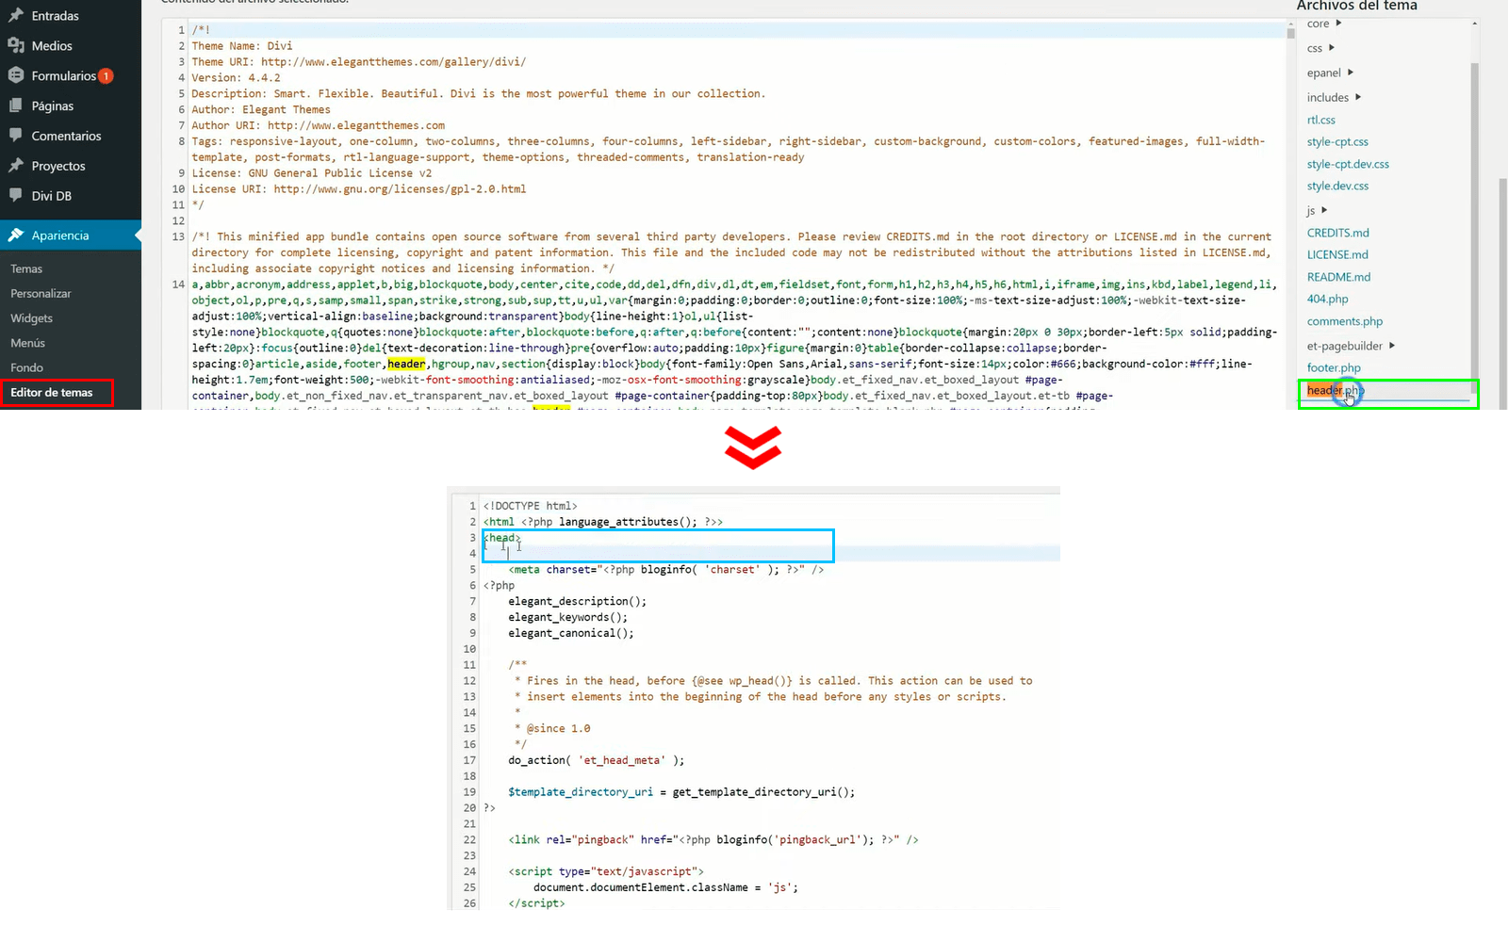Click the Divi DB icon

pos(16,196)
